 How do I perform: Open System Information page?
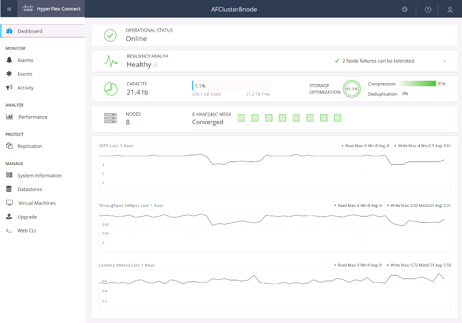click(x=40, y=176)
